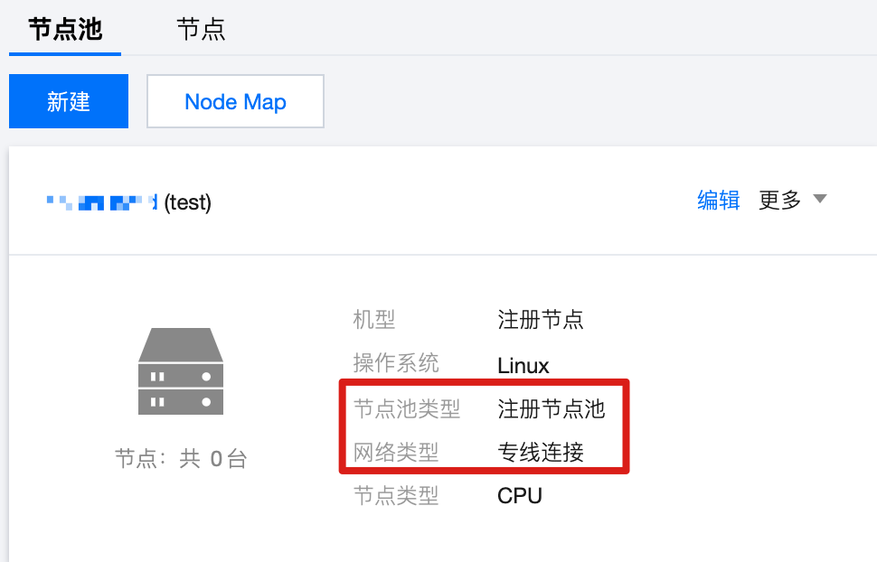Select the 注册节点 machine type value
The image size is (877, 562).
[541, 320]
